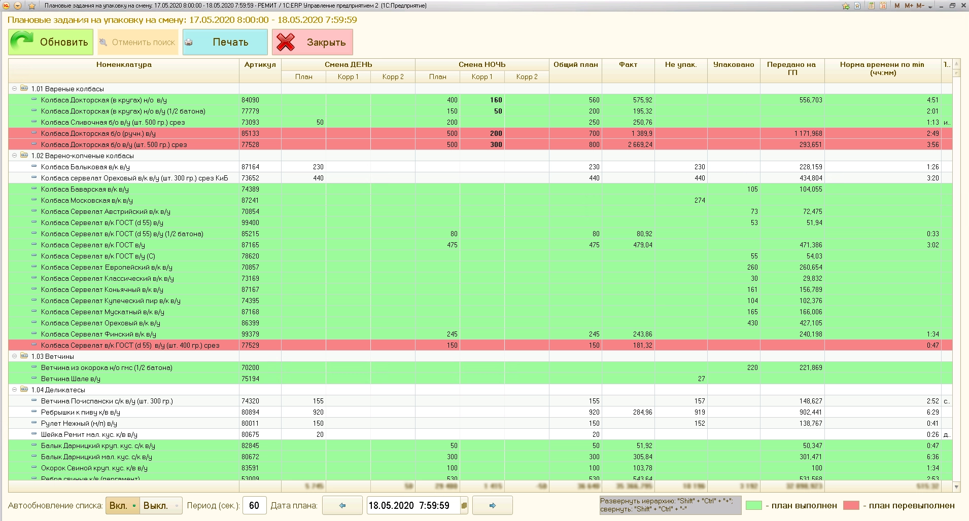Click the 1C main menu icon

pos(6,6)
